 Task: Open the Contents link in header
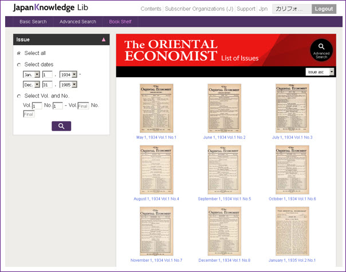(x=151, y=9)
